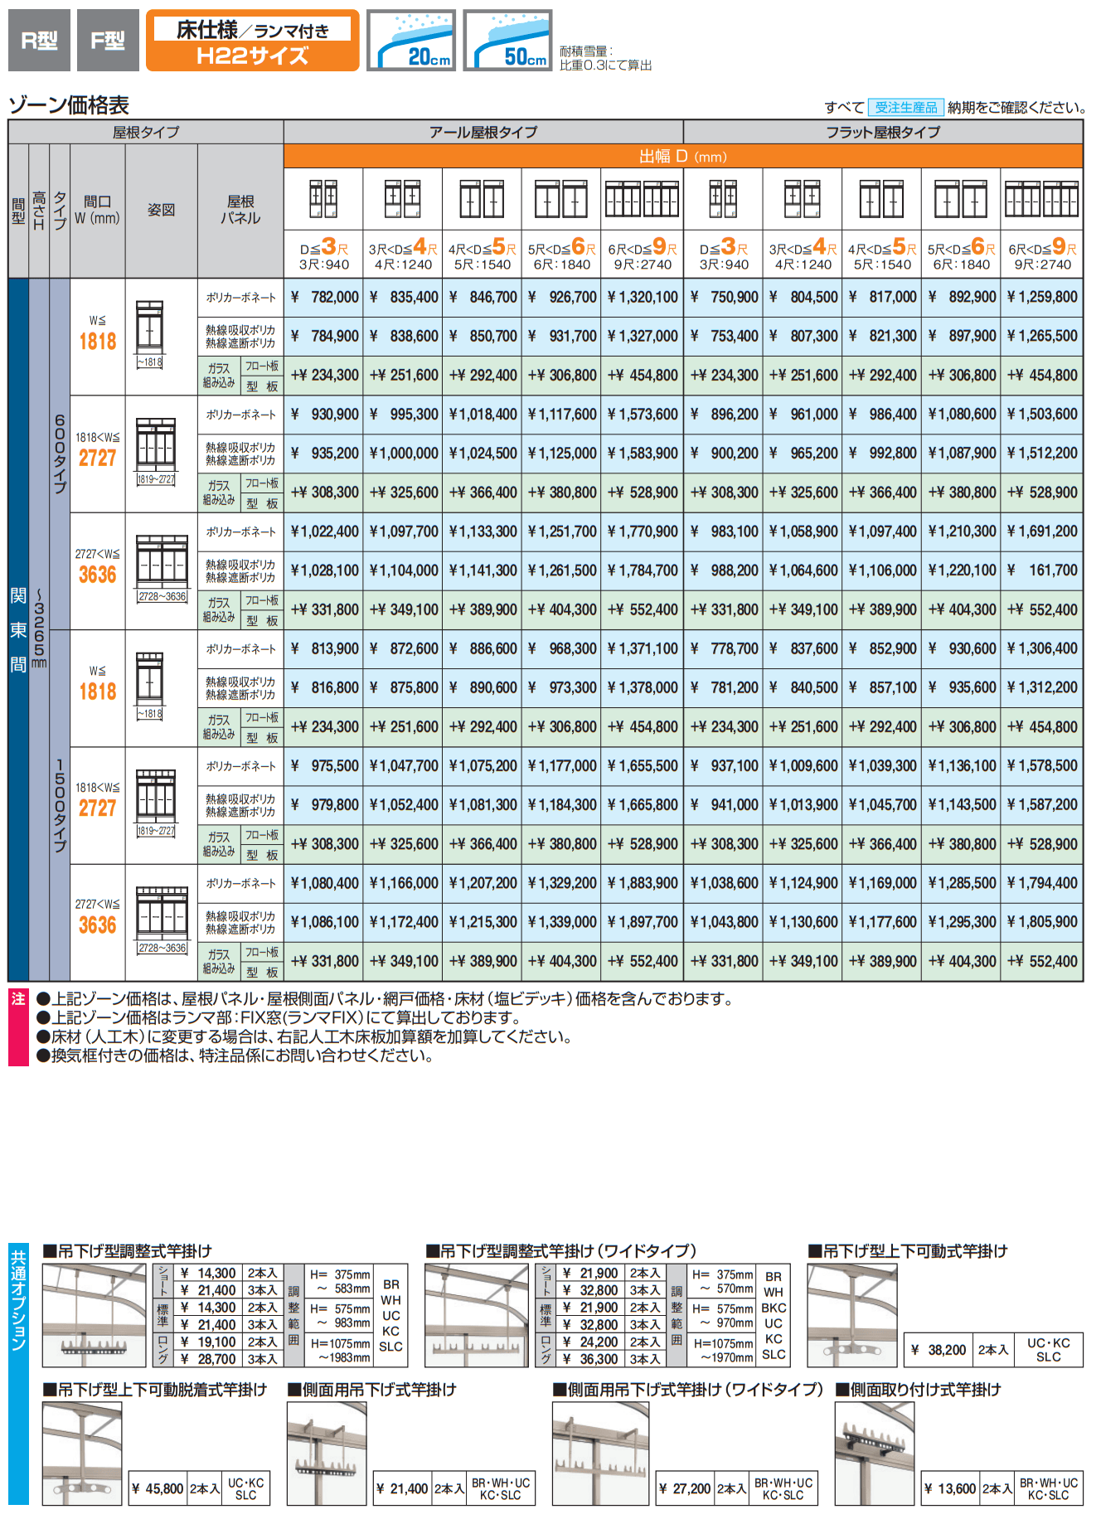This screenshot has height=1524, width=1101.
Task: Click the ¥28,700 ロング 3本入 price
Action: [208, 1359]
